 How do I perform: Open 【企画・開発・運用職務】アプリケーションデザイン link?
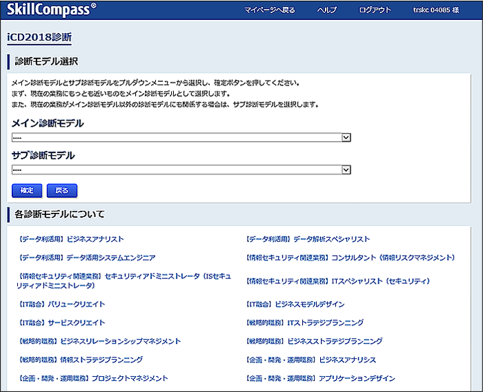[x=319, y=378]
